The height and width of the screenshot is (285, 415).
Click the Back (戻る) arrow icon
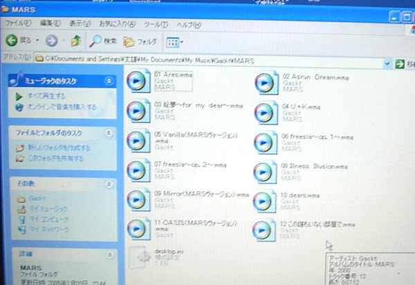pos(12,41)
